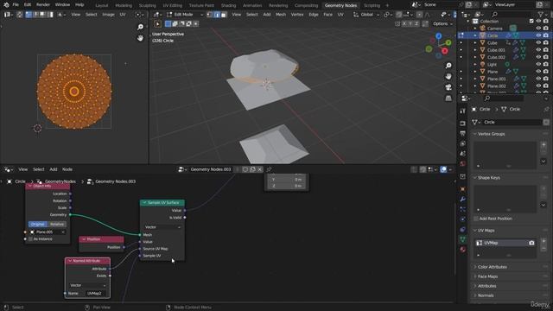The height and width of the screenshot is (311, 553).
Task: Expand Color Attributes panel
Action: (x=475, y=267)
